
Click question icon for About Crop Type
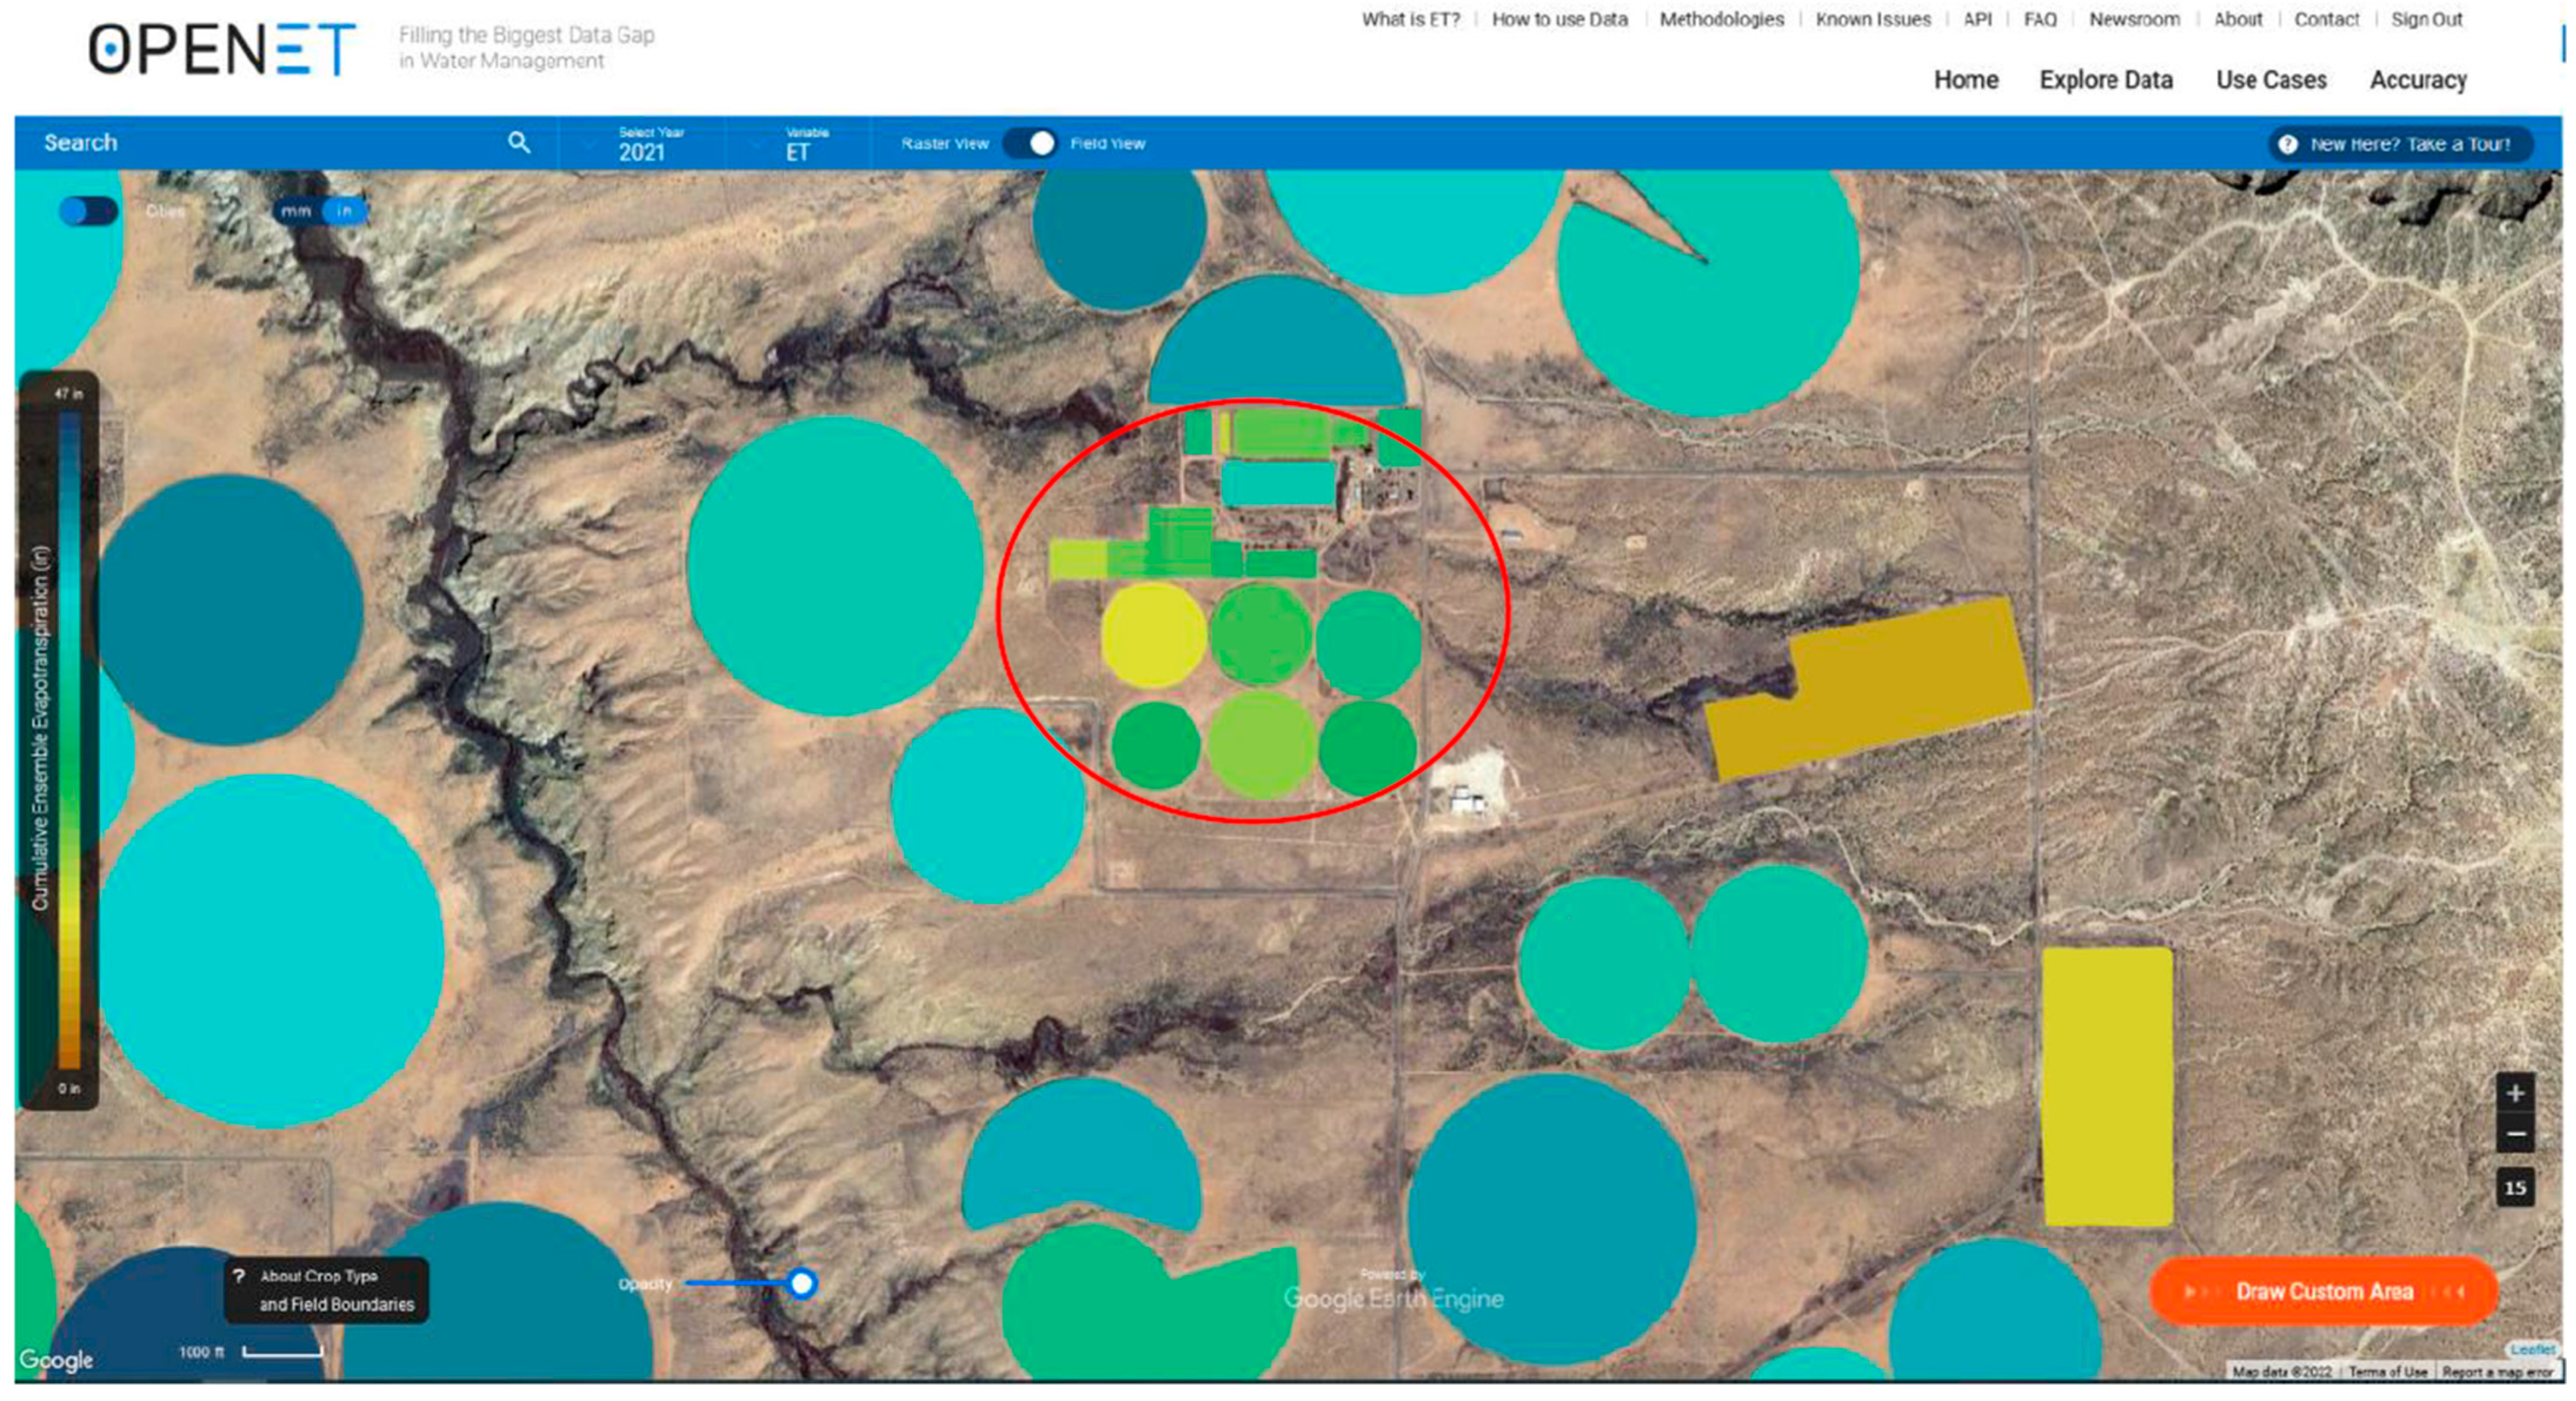[239, 1276]
